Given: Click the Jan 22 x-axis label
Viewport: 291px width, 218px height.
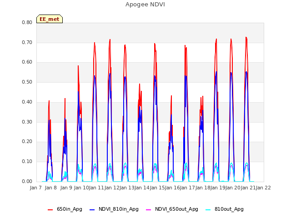Looking at the screenshot, I should tap(264, 188).
